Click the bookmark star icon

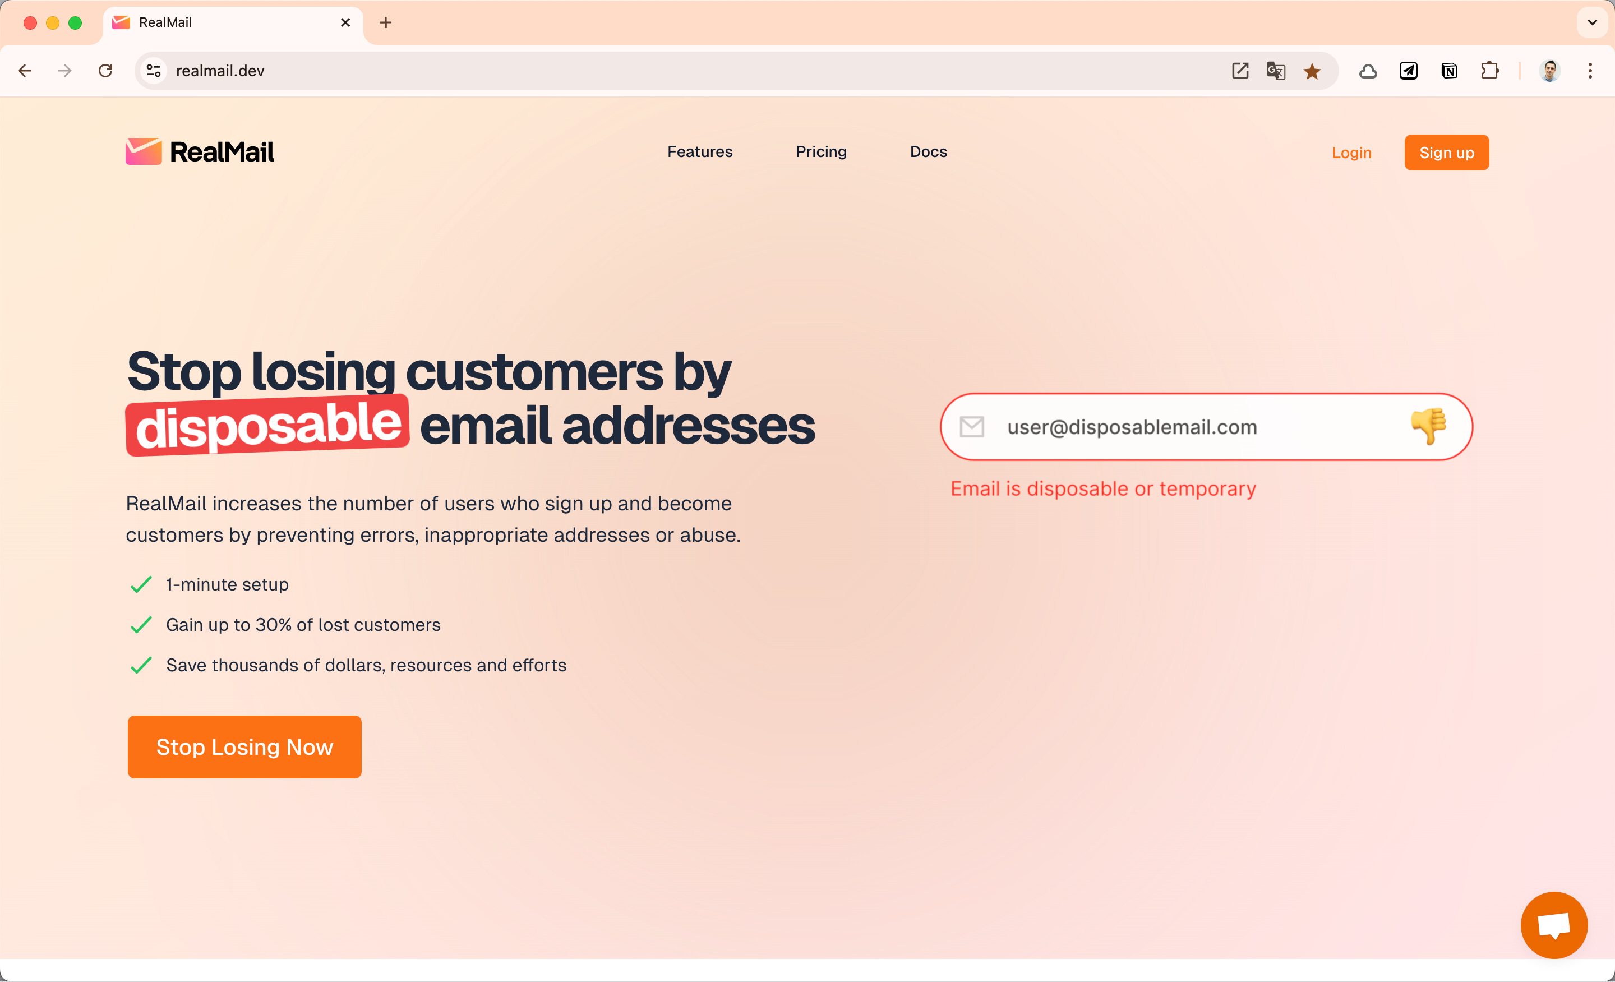point(1312,71)
